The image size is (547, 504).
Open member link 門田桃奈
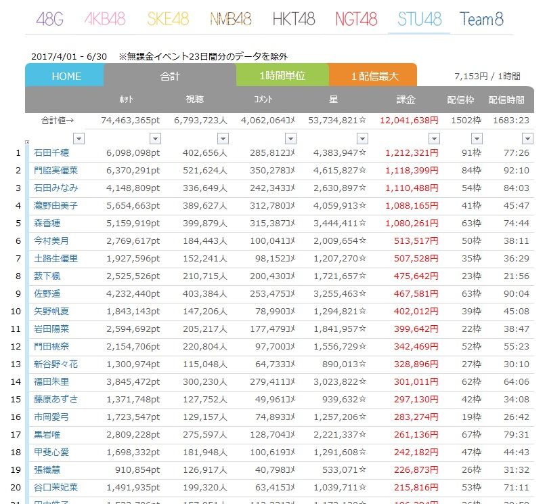pos(51,347)
